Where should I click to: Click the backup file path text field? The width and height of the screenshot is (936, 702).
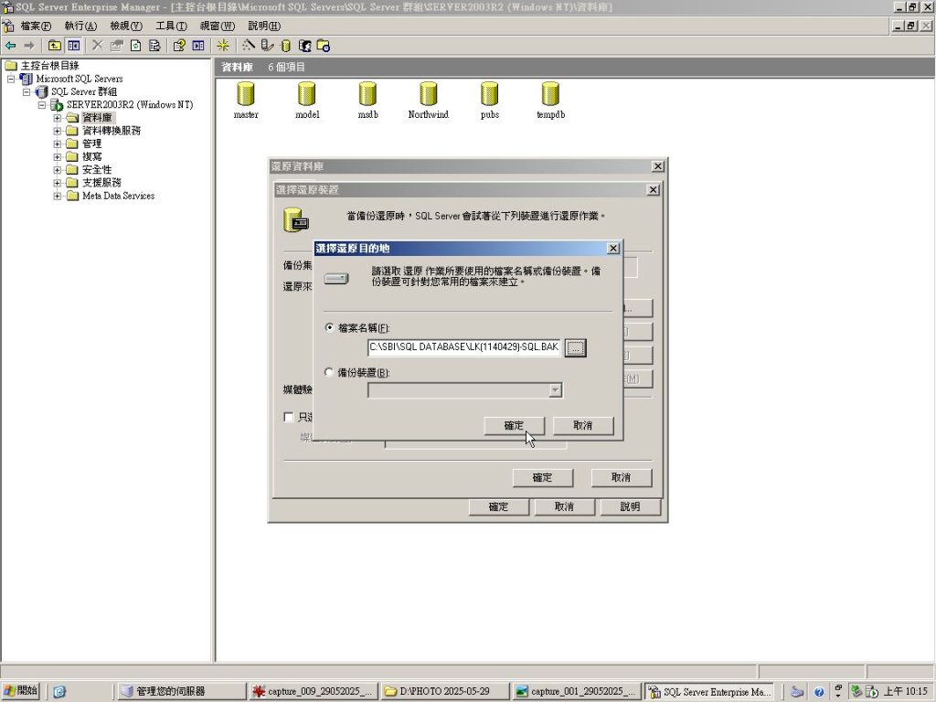tap(463, 348)
